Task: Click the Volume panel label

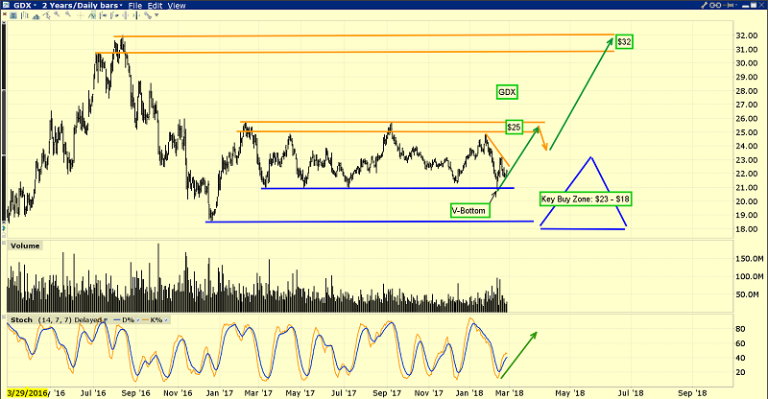Action: pyautogui.click(x=25, y=246)
